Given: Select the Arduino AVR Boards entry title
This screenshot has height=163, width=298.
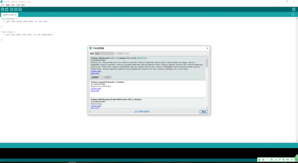Looking at the screenshot, I should [x=100, y=58].
